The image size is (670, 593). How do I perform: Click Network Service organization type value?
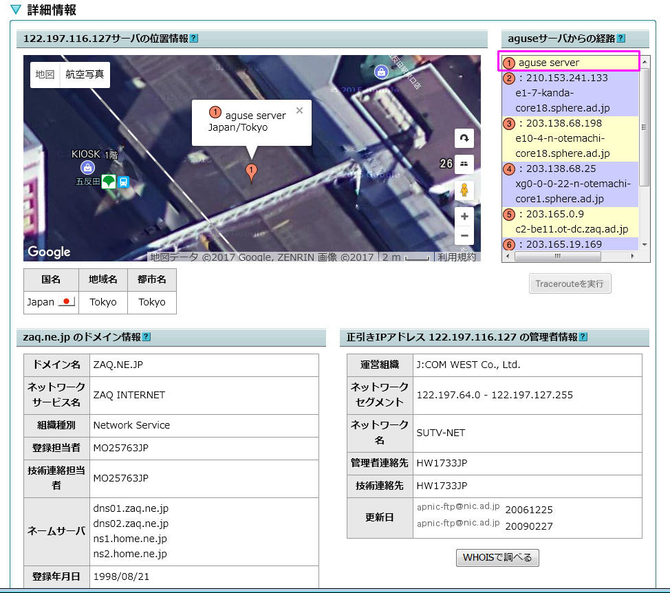(x=131, y=426)
